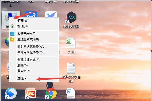Click the yellow folder icon for 整理至新文件夹

coord(12,39)
